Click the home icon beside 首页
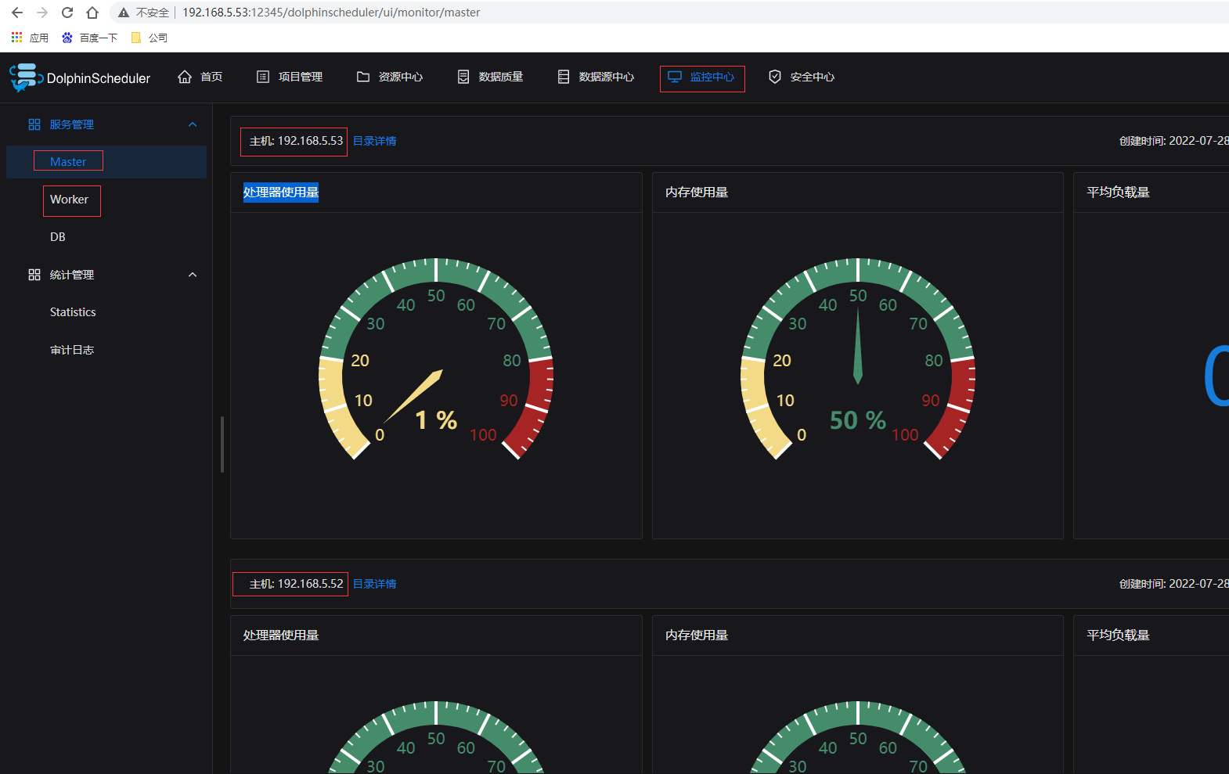This screenshot has width=1229, height=774. (x=185, y=77)
